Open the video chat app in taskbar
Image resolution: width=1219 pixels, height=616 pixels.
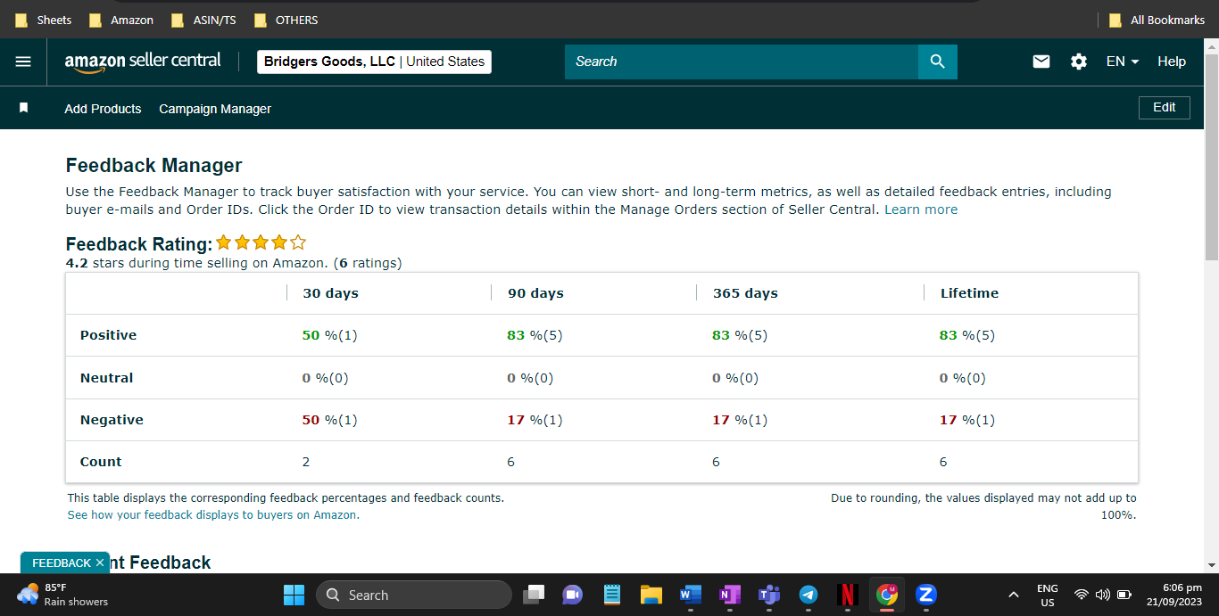pyautogui.click(x=573, y=595)
